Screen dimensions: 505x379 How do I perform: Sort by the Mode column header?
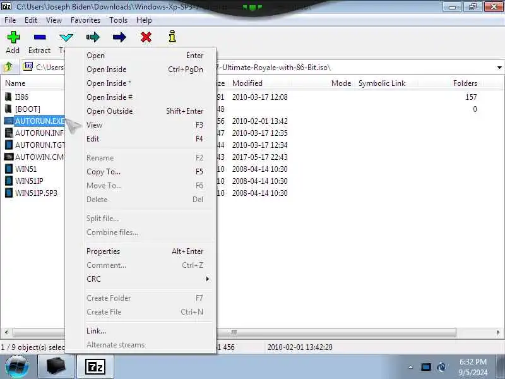click(341, 83)
